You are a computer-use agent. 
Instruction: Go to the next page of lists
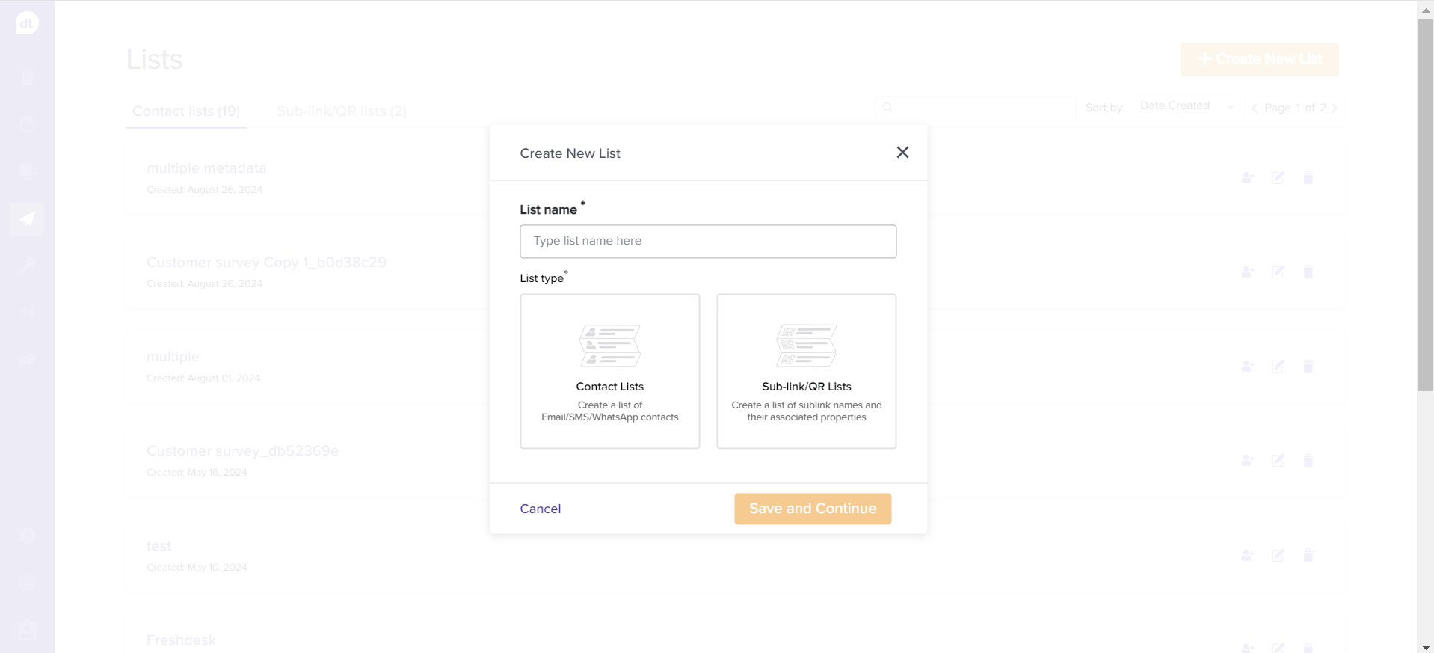tap(1335, 108)
